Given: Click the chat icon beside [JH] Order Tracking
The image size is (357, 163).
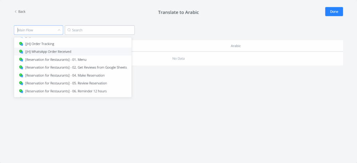Looking at the screenshot, I should tap(21, 44).
